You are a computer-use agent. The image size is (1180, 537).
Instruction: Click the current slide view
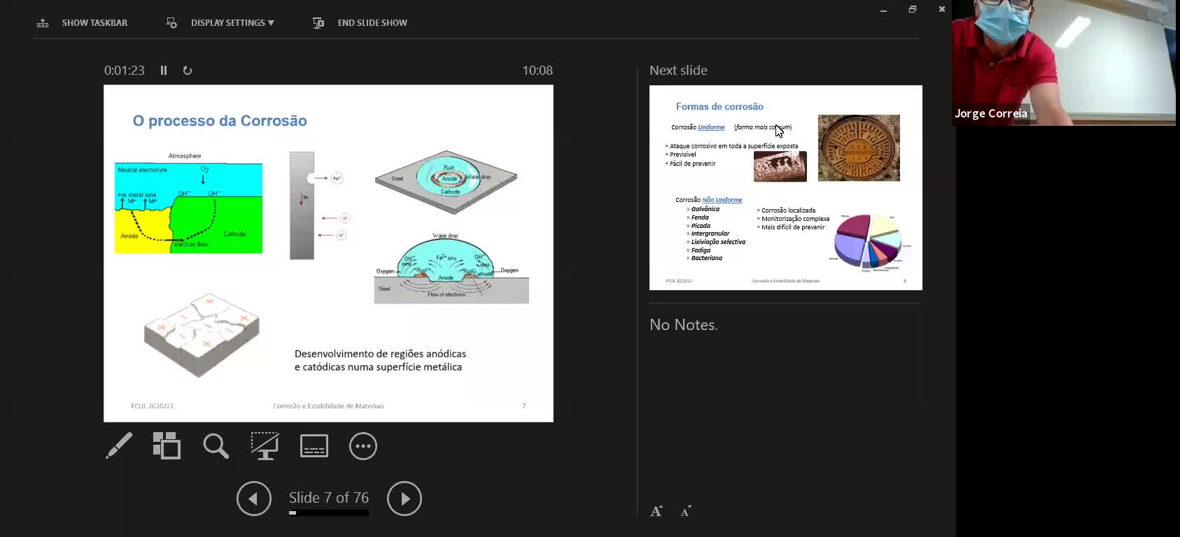click(x=328, y=253)
